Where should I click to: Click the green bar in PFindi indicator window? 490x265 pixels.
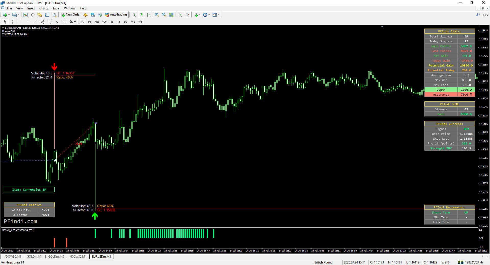tap(95, 233)
